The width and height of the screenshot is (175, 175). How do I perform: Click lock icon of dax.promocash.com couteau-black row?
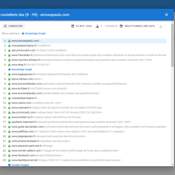[x=9, y=113]
